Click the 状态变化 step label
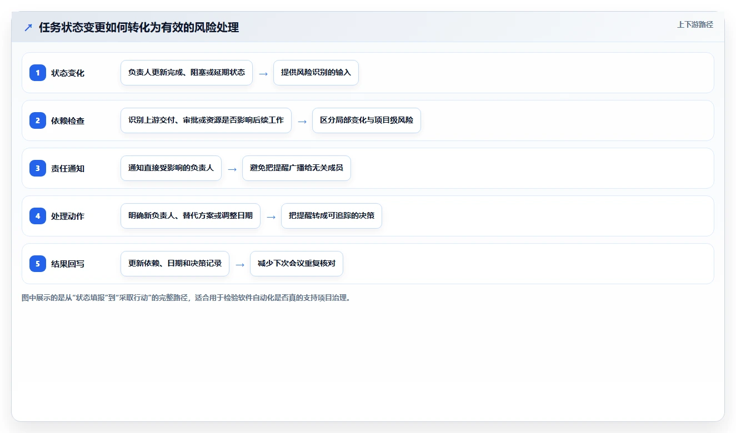Image resolution: width=736 pixels, height=433 pixels. (x=68, y=73)
